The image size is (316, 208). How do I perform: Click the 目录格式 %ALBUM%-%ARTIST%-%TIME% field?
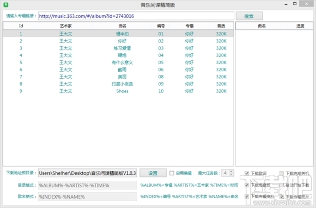coord(88,185)
